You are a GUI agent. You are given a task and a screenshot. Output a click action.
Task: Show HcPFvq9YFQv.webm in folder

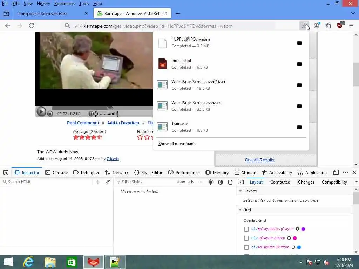click(x=299, y=43)
